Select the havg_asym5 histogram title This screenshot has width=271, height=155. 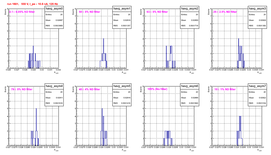122,86
